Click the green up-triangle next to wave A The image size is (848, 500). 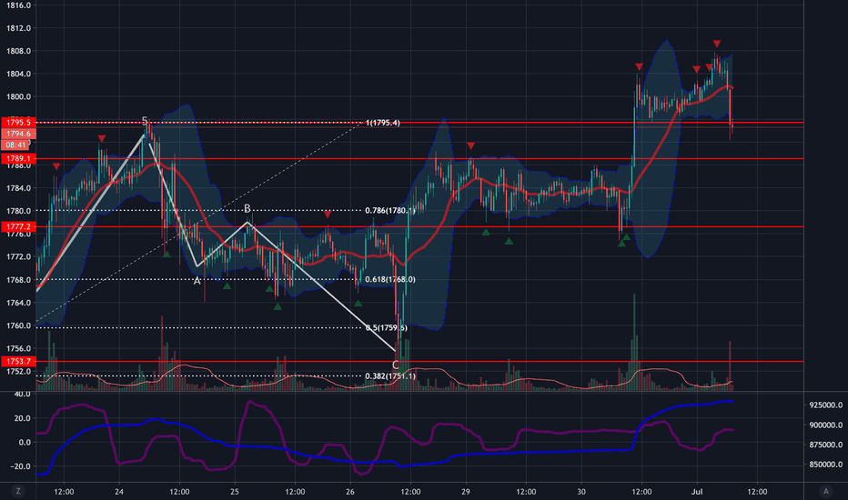227,286
